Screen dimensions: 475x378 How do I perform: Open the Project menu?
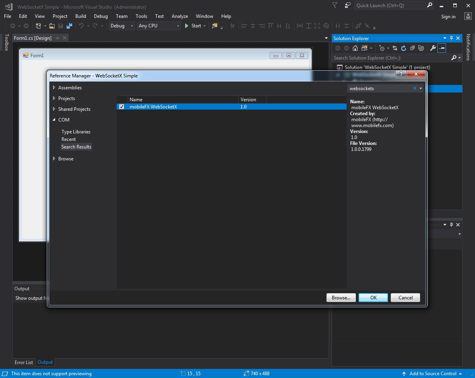pyautogui.click(x=60, y=16)
